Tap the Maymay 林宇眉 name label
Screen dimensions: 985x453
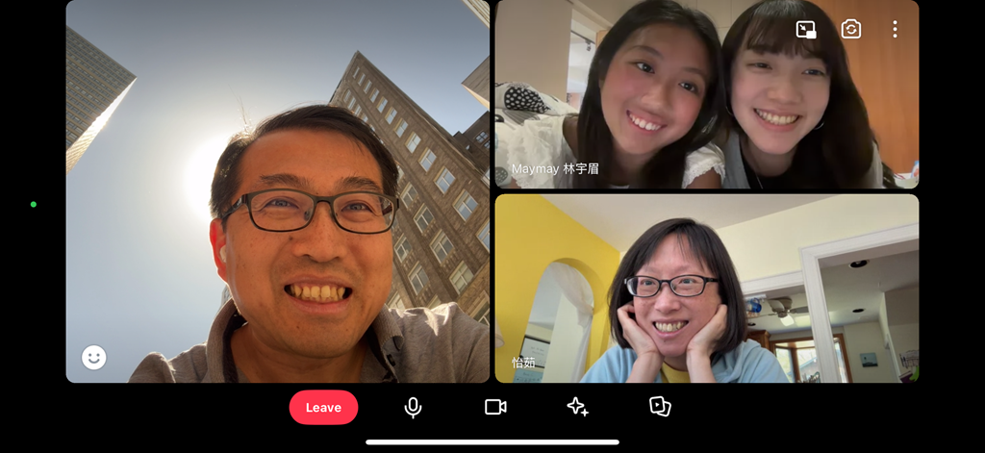555,169
